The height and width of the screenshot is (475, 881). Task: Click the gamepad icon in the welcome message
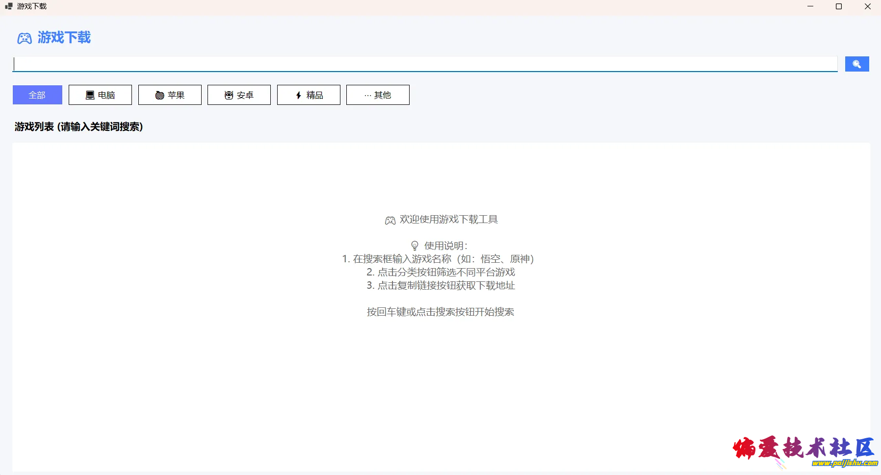coord(390,221)
